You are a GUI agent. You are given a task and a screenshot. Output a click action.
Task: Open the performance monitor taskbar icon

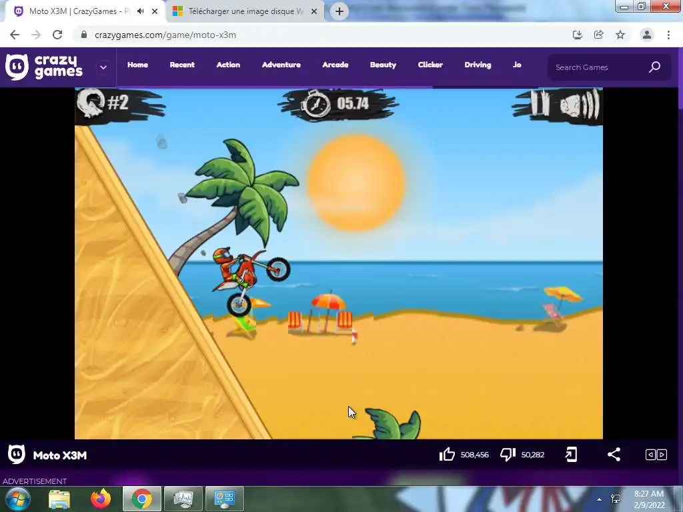(183, 499)
